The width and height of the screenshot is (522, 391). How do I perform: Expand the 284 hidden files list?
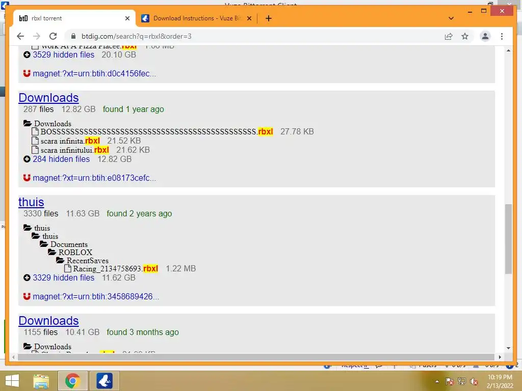(x=61, y=159)
